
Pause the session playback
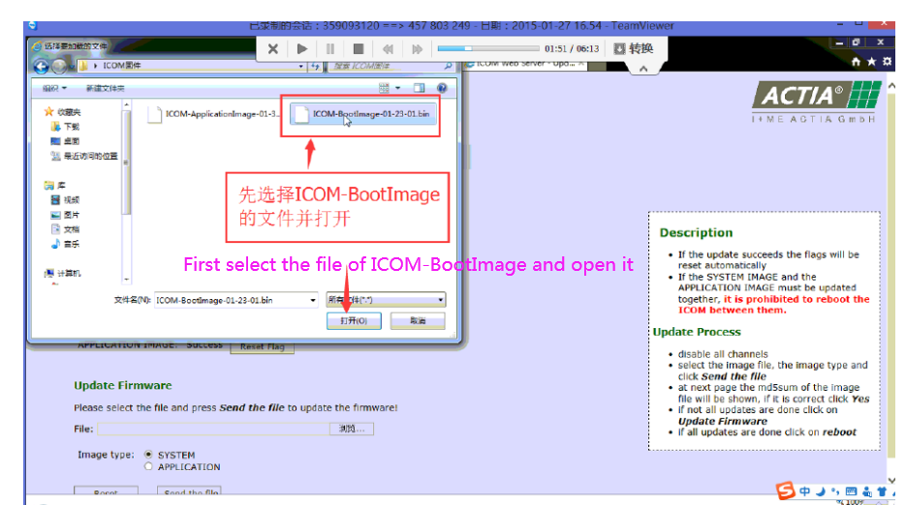pyautogui.click(x=329, y=49)
